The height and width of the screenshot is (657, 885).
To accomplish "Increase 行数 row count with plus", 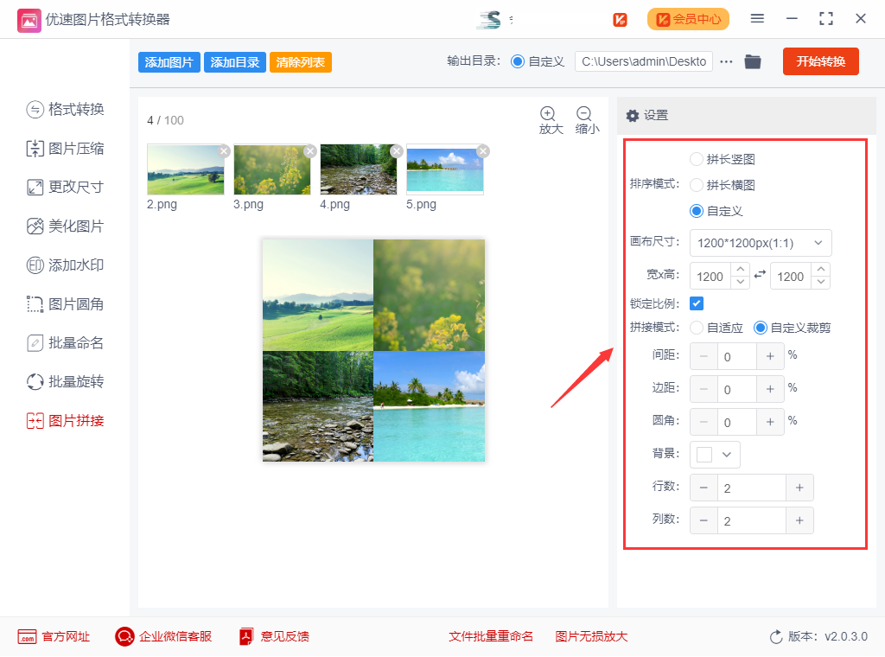I will tap(799, 488).
